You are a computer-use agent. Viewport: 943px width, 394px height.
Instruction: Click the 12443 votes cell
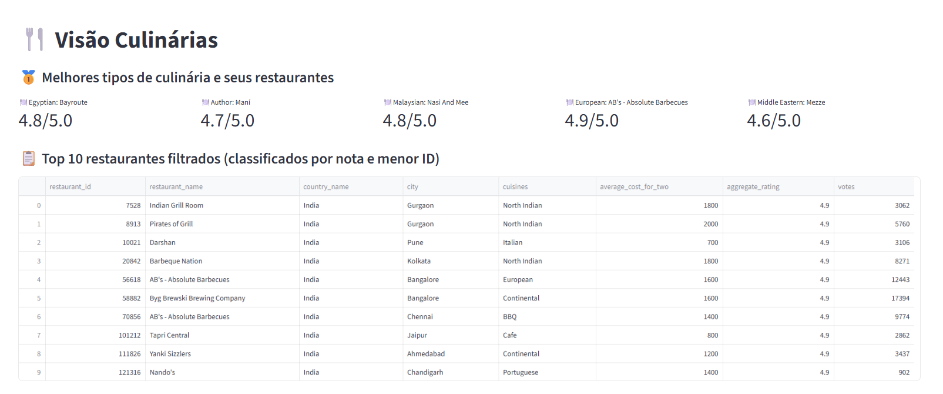click(874, 279)
